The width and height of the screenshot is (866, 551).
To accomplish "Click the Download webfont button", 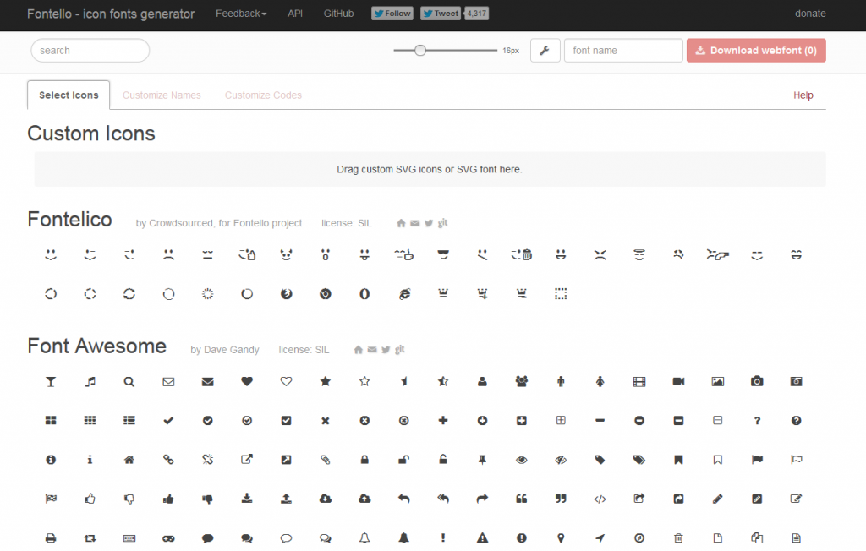I will 755,50.
